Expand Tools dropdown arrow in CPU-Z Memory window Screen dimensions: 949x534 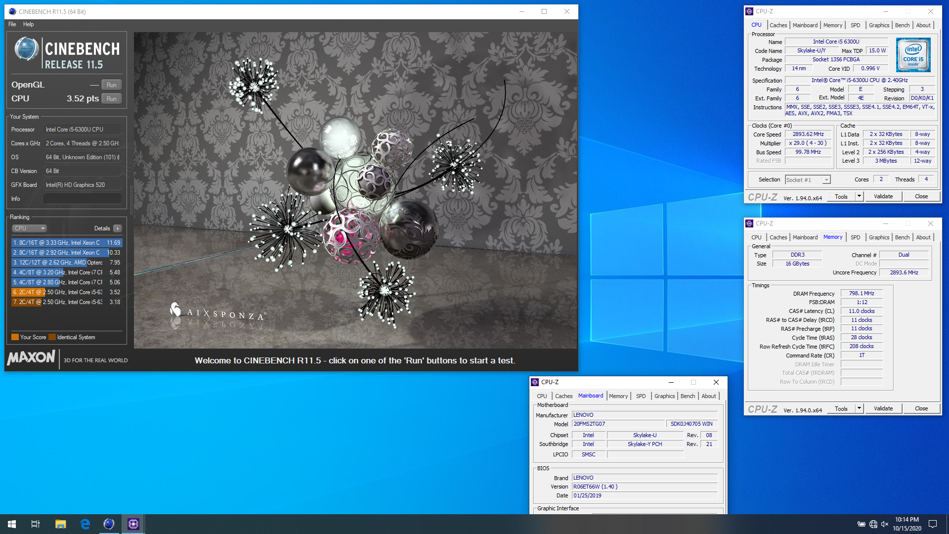(x=860, y=409)
